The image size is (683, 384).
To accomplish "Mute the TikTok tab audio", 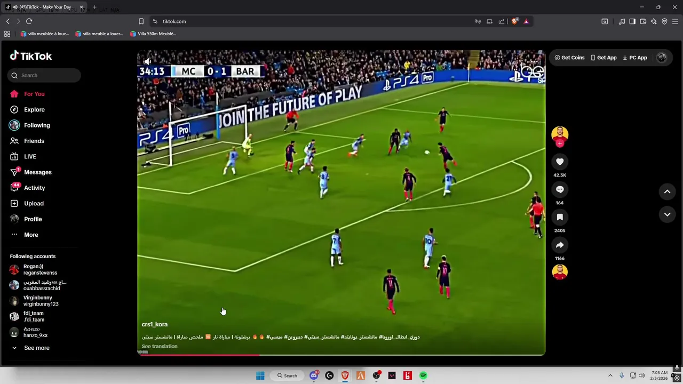I will [14, 7].
